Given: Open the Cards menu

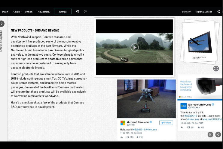Looking at the screenshot, I should tap(17, 12).
